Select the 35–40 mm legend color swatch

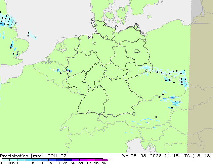tap(83, 160)
